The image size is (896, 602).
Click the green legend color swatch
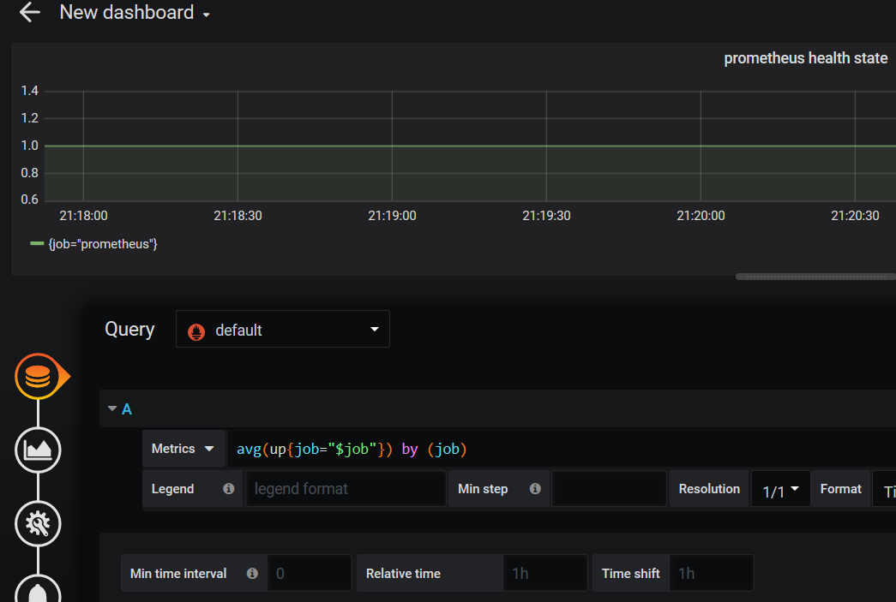(x=37, y=244)
